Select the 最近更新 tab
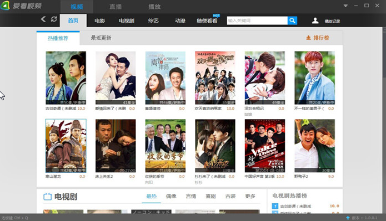The height and width of the screenshot is (221, 386). point(101,38)
